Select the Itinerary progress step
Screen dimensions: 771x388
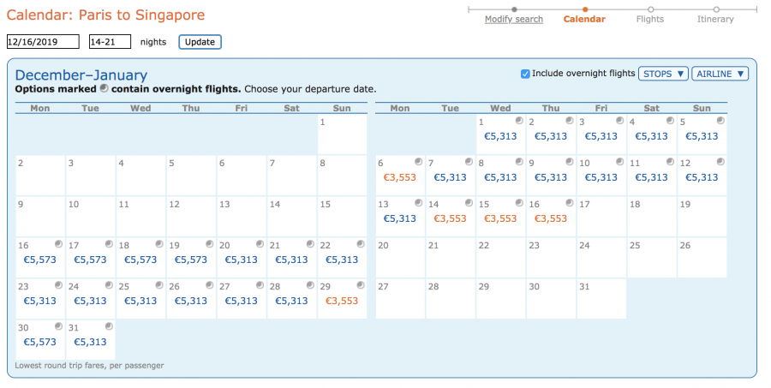coord(715,19)
